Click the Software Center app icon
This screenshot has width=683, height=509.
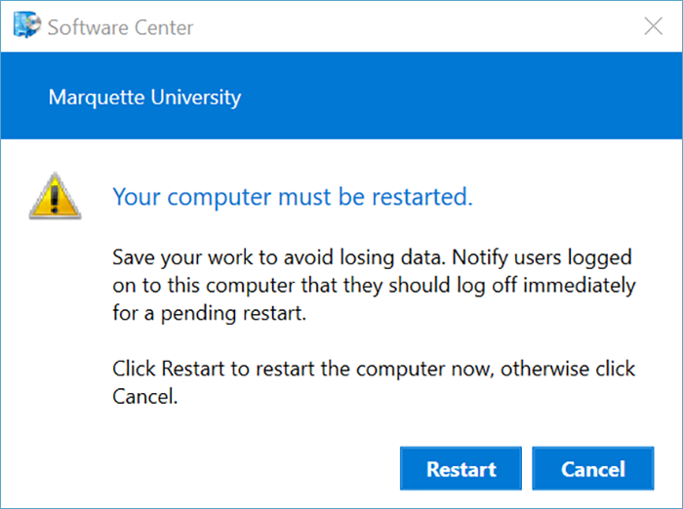click(x=26, y=26)
